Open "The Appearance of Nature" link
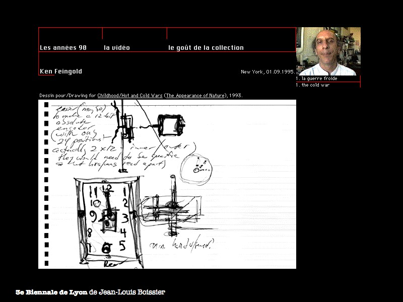Screen dimensions: 403x302 pyautogui.click(x=195, y=96)
